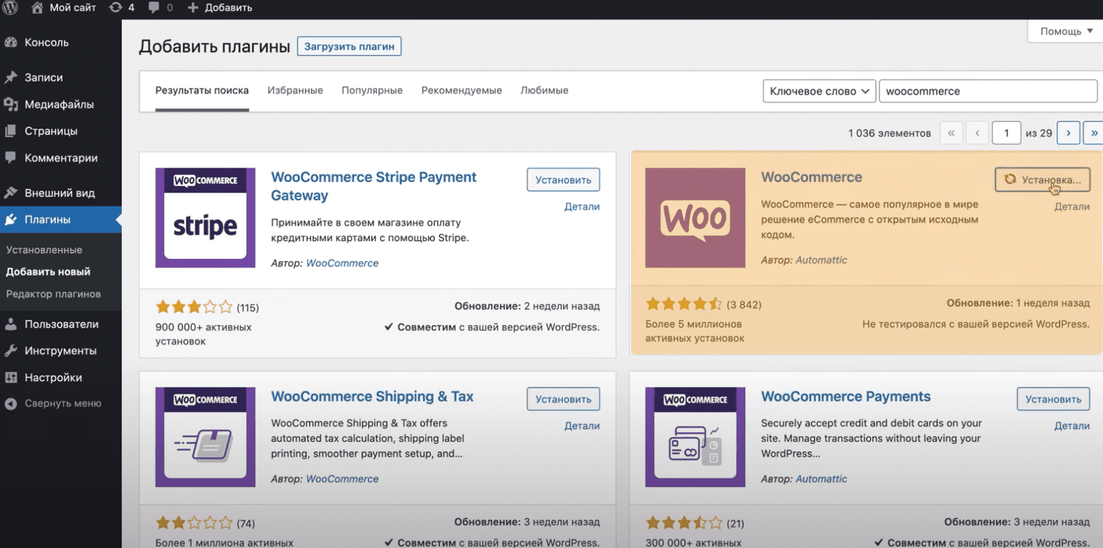1103x548 pixels.
Task: Go to the next results page arrow
Action: tap(1068, 133)
